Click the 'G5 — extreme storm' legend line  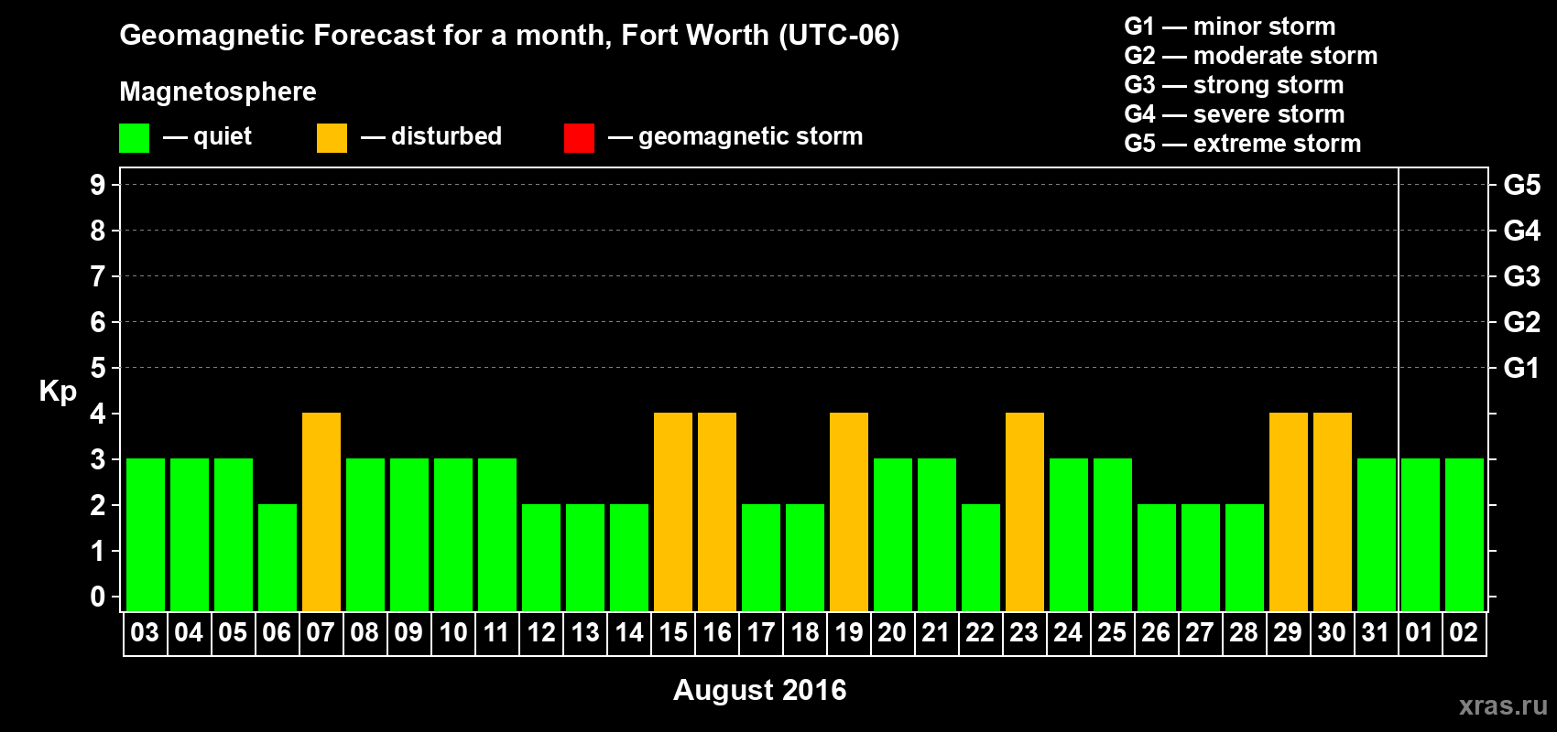[1242, 144]
